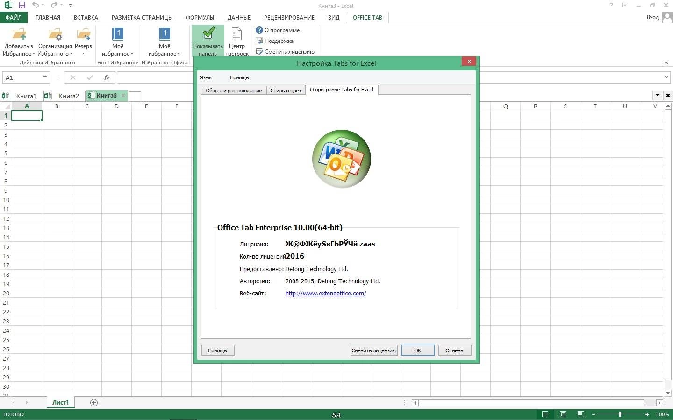Switch to Page Break Preview in the status bar

(581, 414)
